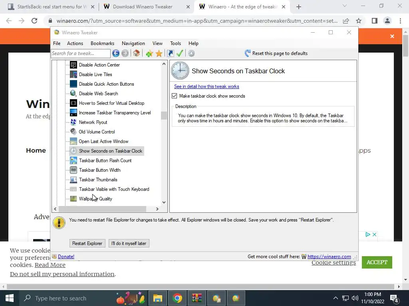This screenshot has width=409, height=306.
Task: Select Taskbar Button Width in the tree
Action: [x=99, y=170]
